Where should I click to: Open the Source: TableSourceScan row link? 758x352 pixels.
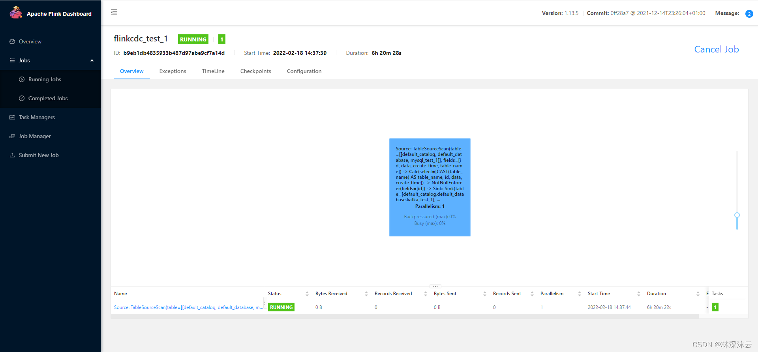(x=188, y=307)
